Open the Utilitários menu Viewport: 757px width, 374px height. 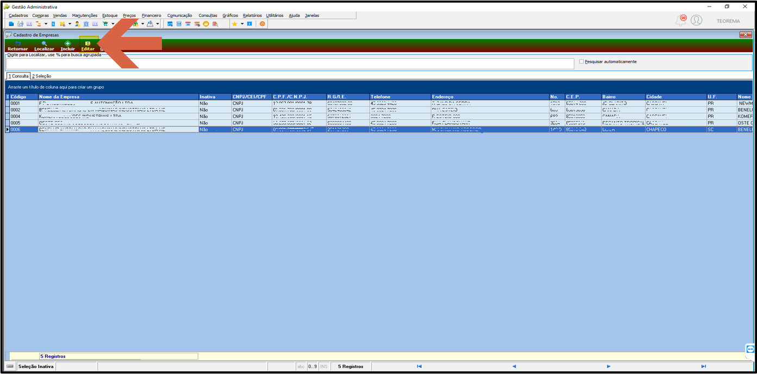(274, 15)
